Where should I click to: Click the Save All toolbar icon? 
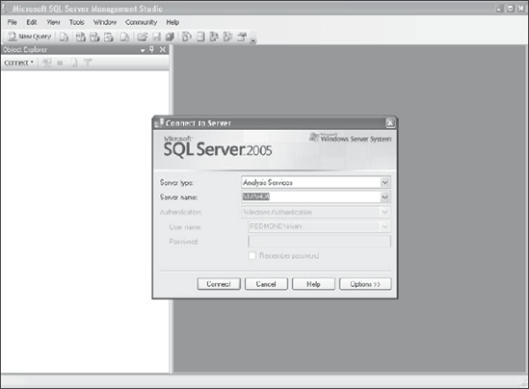(x=170, y=37)
